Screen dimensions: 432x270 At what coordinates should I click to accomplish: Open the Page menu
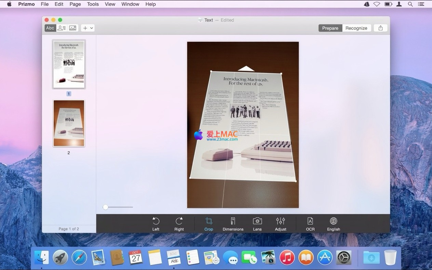(75, 4)
